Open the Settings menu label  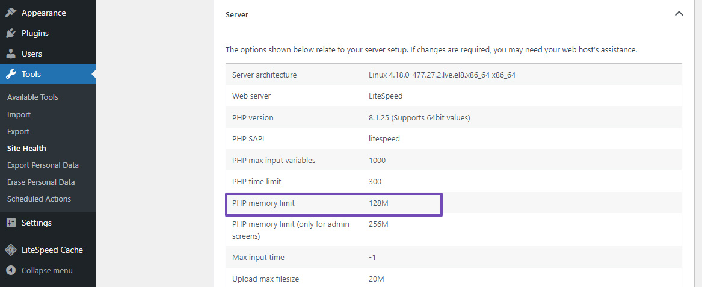(37, 223)
